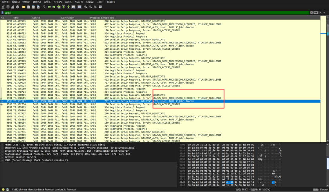The width and height of the screenshot is (329, 192).
Task: Start capture with the shark fin icon
Action: [x=3, y=7]
